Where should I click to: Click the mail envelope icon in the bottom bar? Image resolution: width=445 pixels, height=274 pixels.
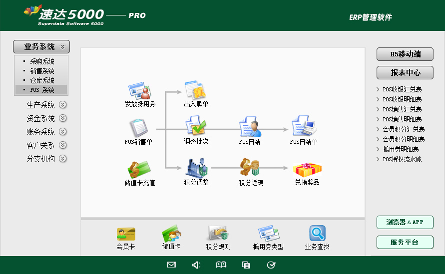tap(171, 265)
